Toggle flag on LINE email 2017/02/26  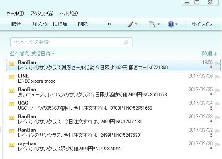click(217, 78)
